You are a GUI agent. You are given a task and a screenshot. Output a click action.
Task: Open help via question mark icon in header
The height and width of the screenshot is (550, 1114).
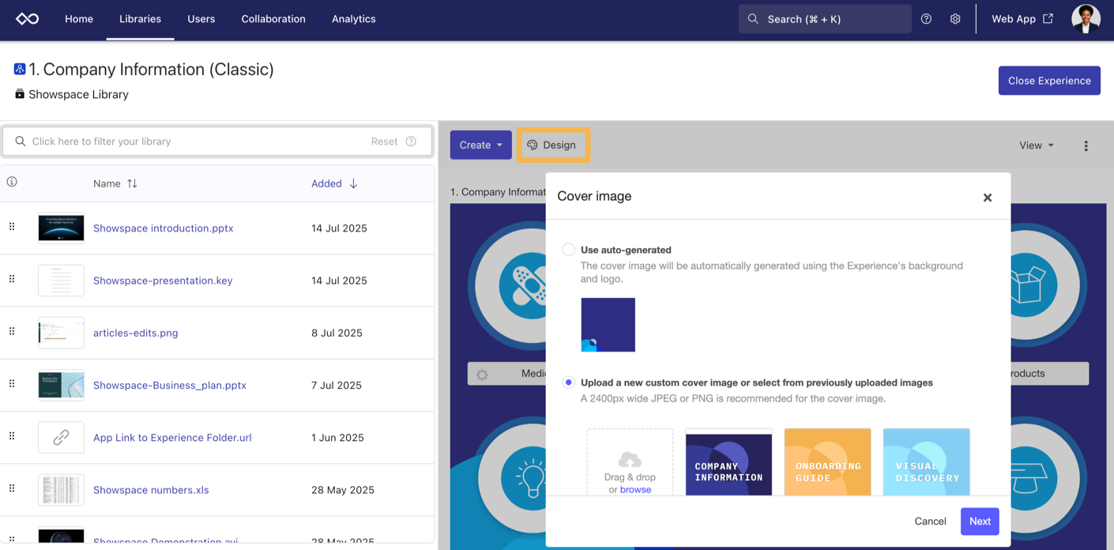(x=926, y=19)
